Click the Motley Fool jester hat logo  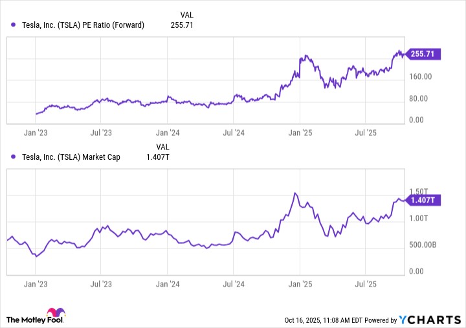coord(60,314)
